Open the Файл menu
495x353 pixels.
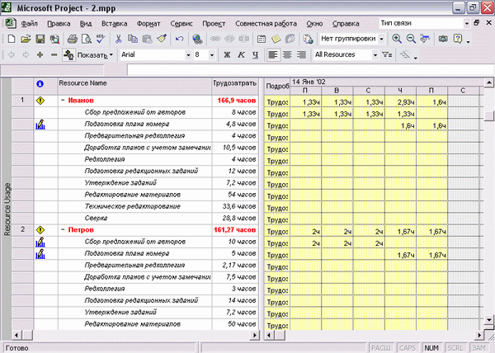tap(30, 24)
